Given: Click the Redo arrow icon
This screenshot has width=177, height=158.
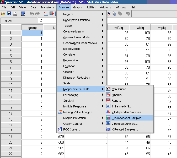Looking at the screenshot, I should click(x=37, y=14).
